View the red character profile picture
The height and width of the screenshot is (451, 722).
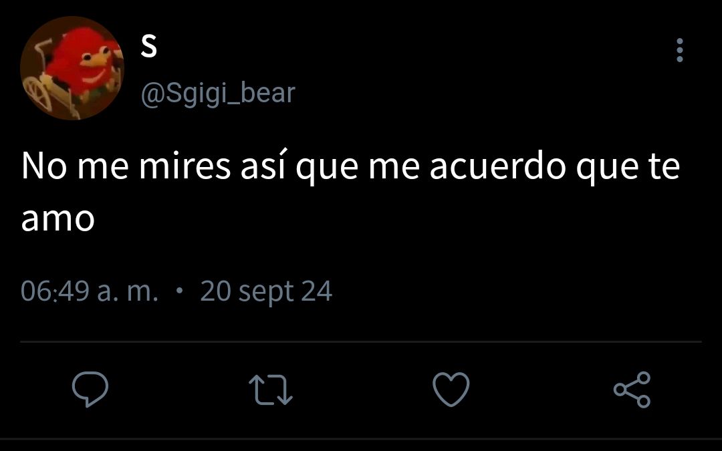[x=72, y=68]
